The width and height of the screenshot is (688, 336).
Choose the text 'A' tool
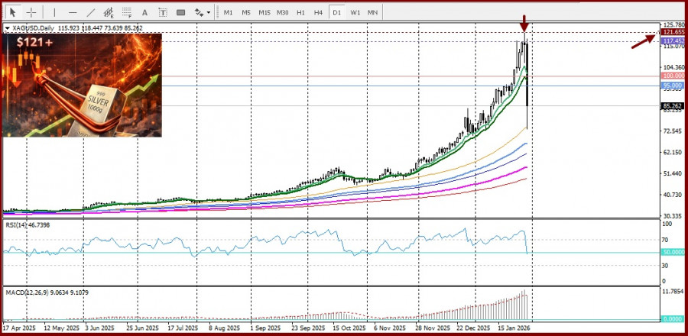coord(145,13)
